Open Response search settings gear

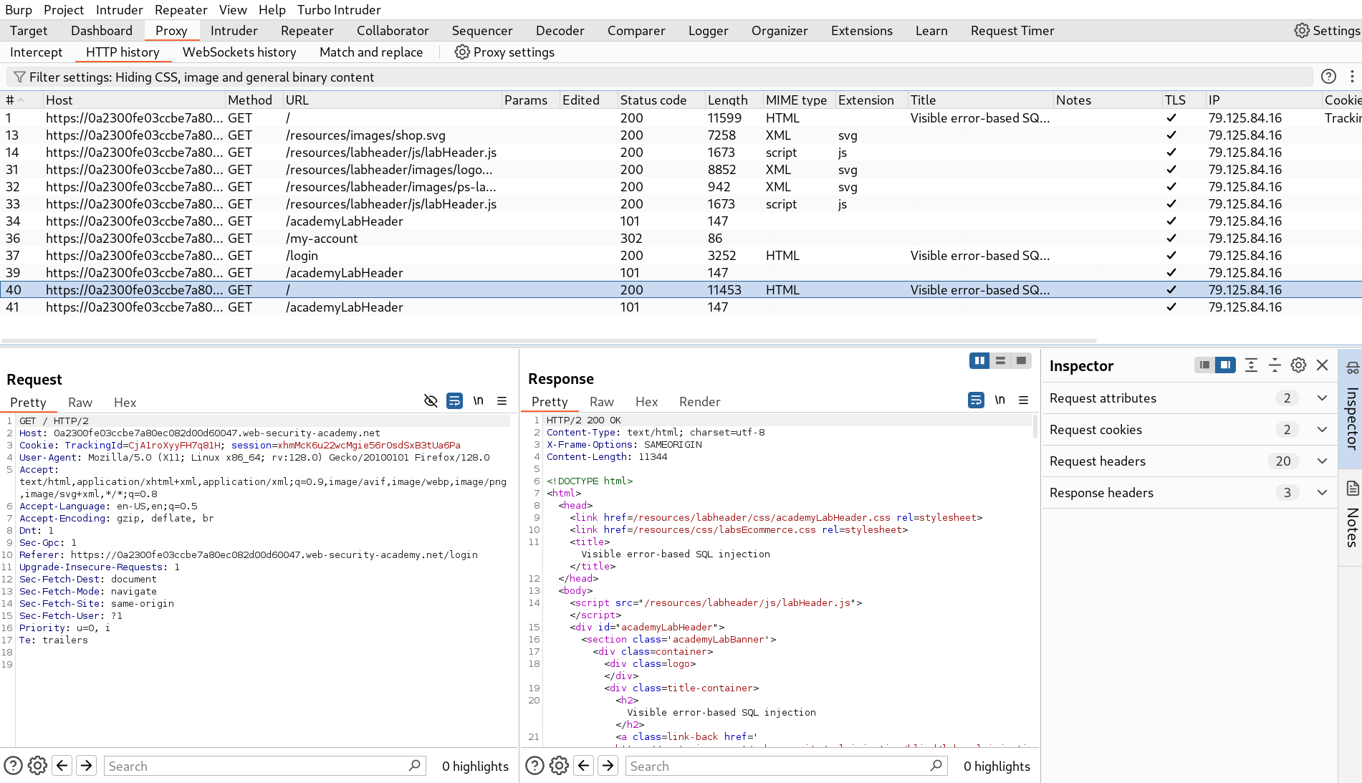pos(559,766)
